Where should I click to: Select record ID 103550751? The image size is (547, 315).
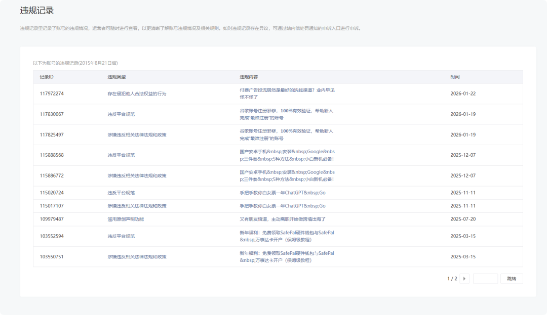(52, 257)
